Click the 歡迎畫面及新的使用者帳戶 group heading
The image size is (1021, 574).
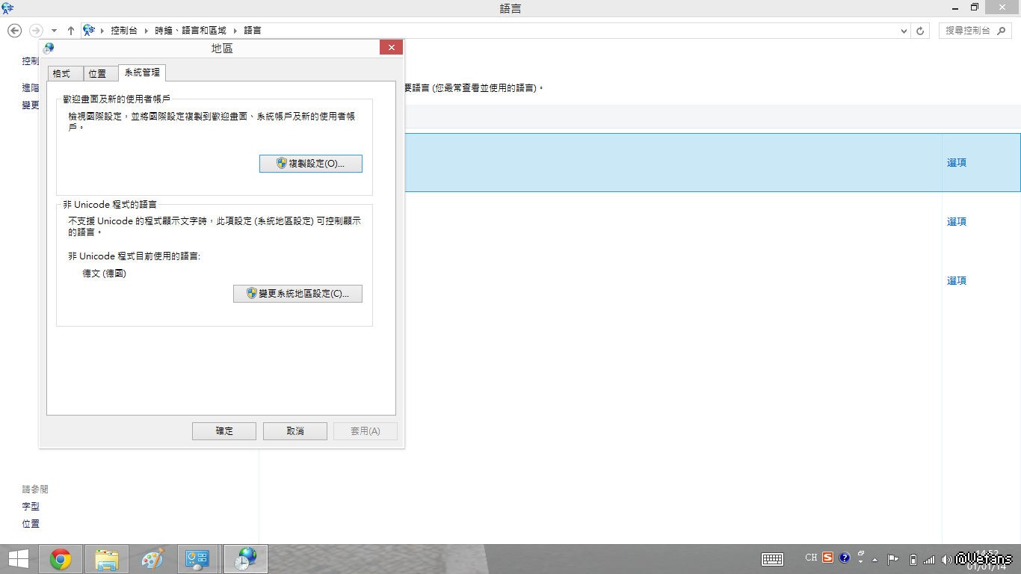pos(117,99)
